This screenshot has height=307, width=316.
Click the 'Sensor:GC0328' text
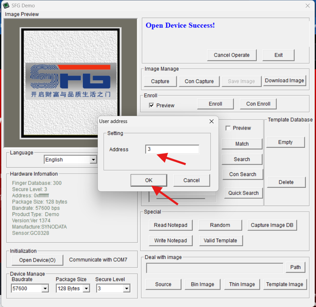point(31,233)
